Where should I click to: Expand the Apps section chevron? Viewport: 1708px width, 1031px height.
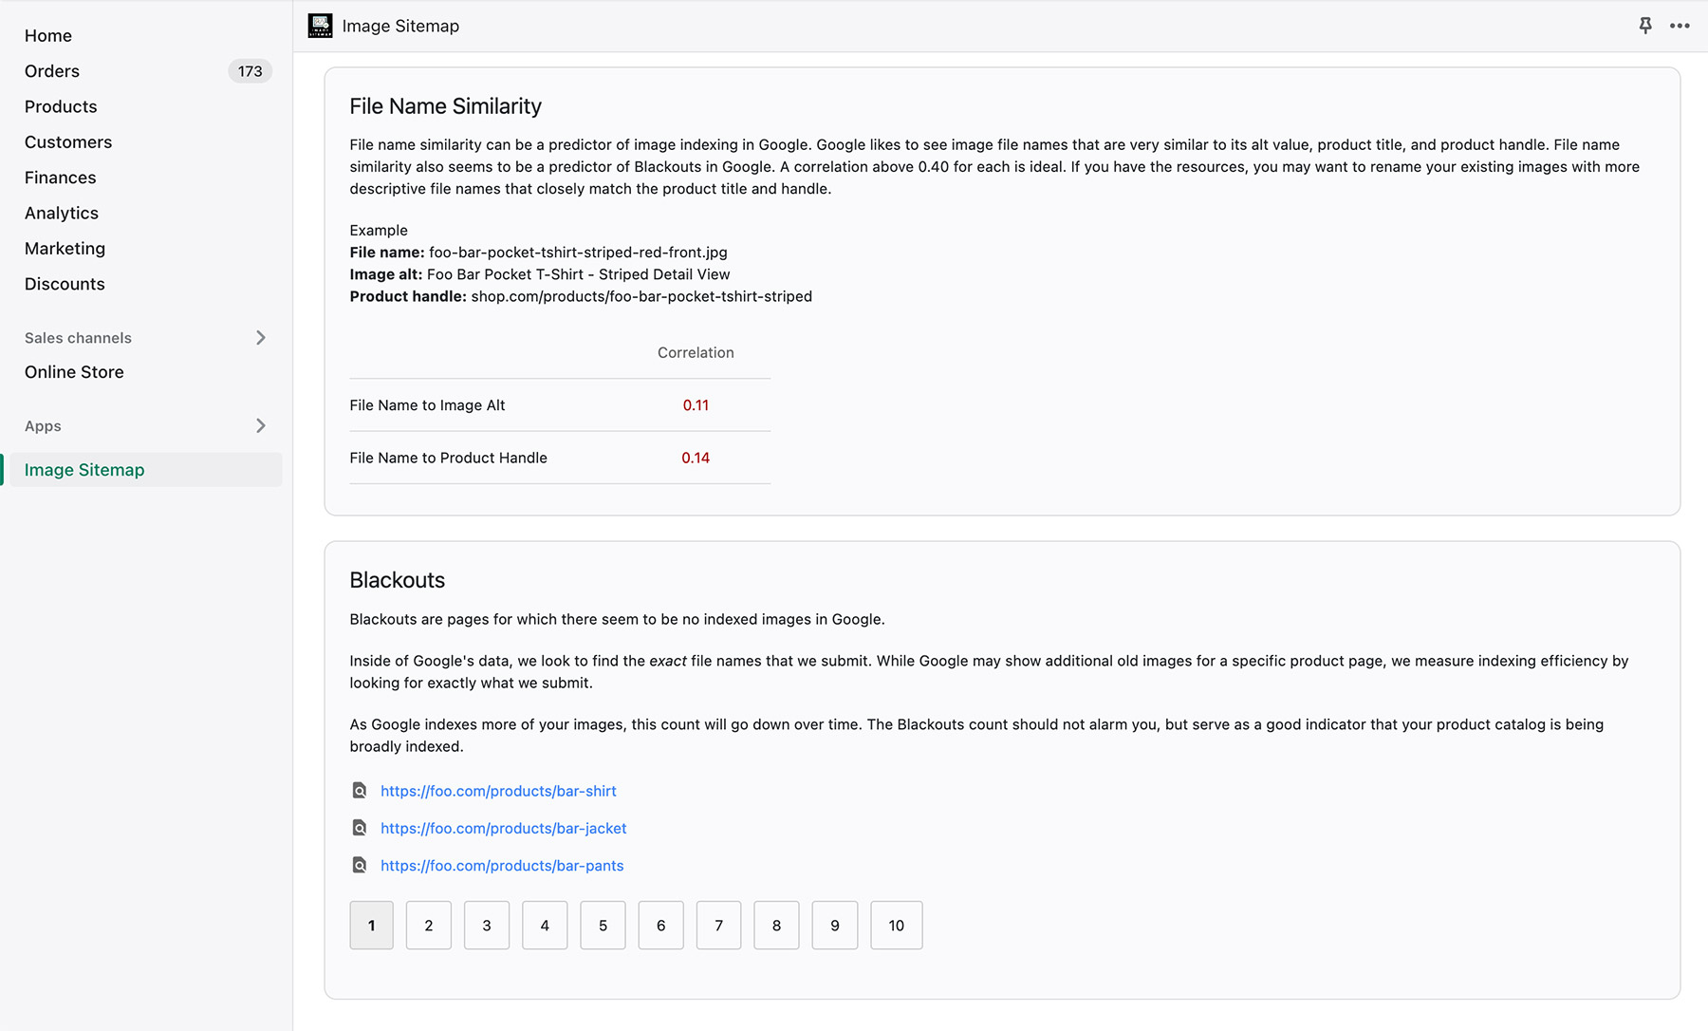tap(261, 426)
